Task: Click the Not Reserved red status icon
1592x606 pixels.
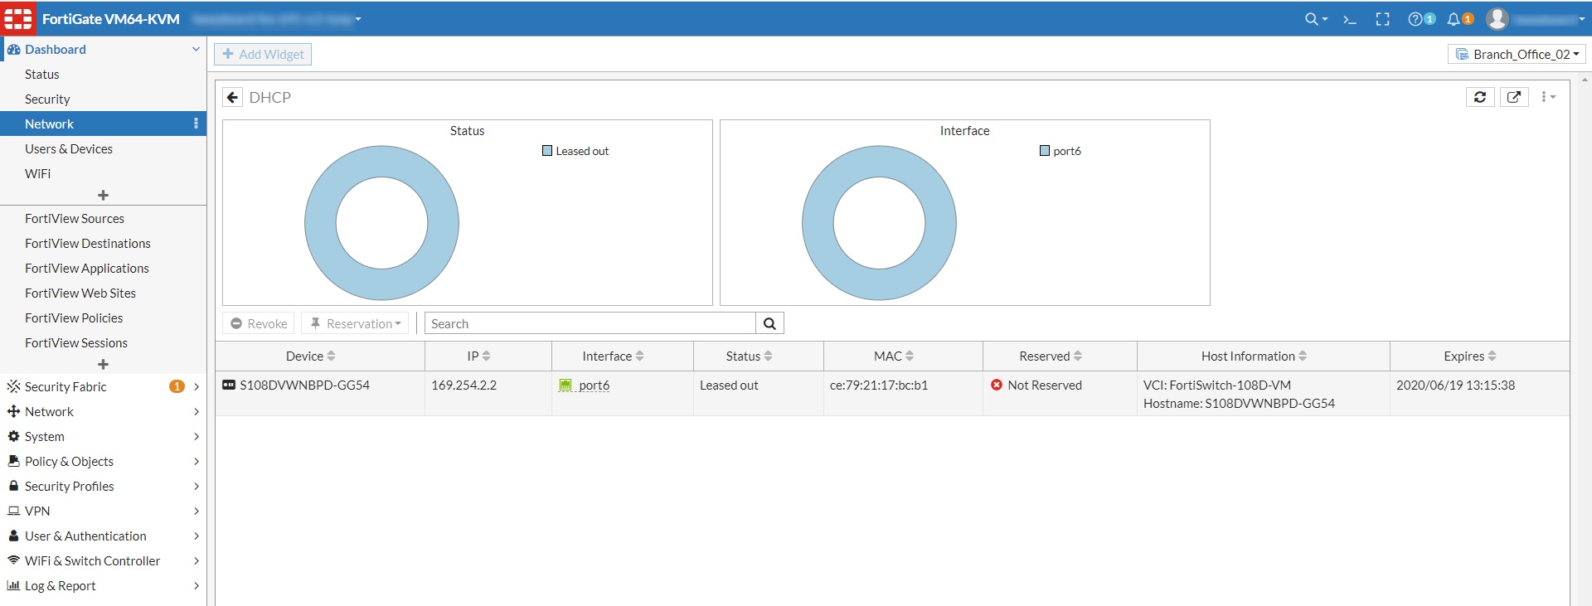Action: pos(997,385)
